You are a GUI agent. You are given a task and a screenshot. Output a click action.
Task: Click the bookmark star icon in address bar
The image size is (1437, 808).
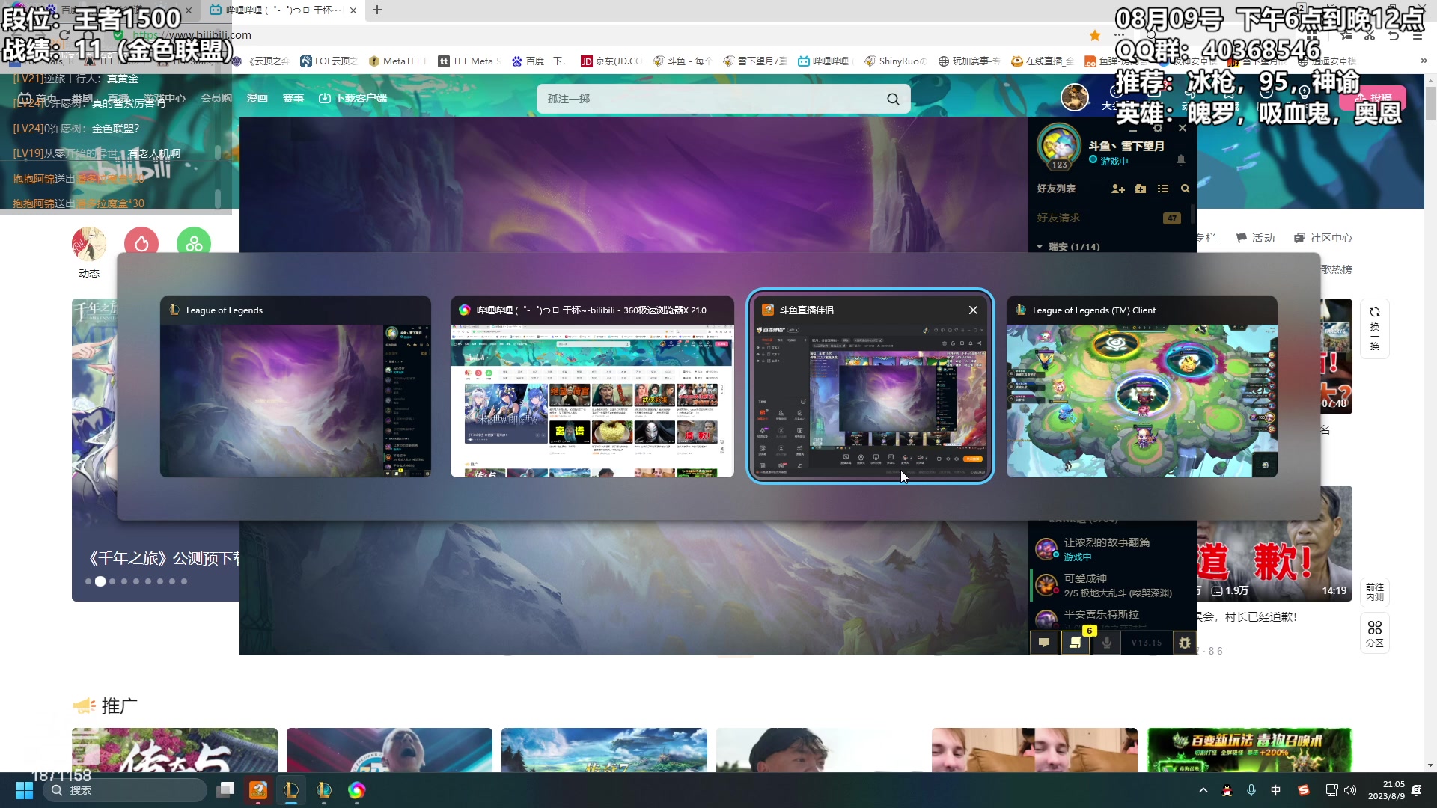1095,35
